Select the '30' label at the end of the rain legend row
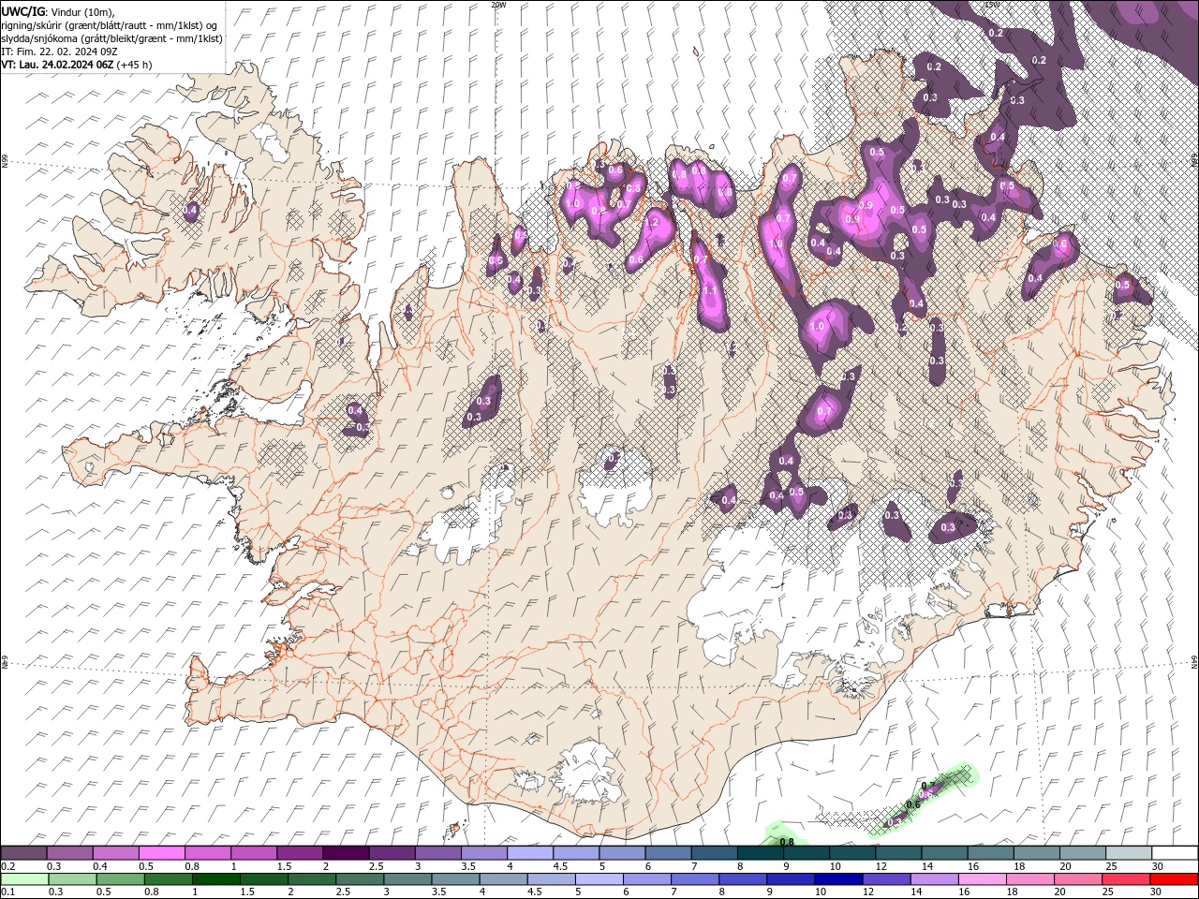1199x899 pixels. click(x=1155, y=892)
